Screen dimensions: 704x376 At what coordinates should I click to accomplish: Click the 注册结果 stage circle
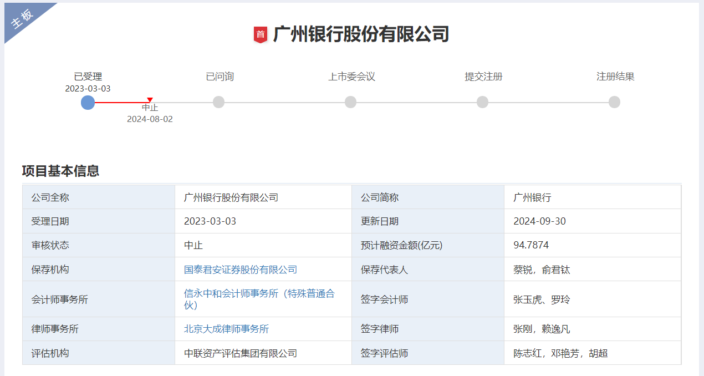614,102
